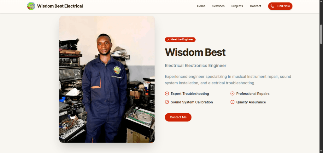Click the checkmark icon beside Sound System Calibration
The height and width of the screenshot is (153, 323).
167,102
